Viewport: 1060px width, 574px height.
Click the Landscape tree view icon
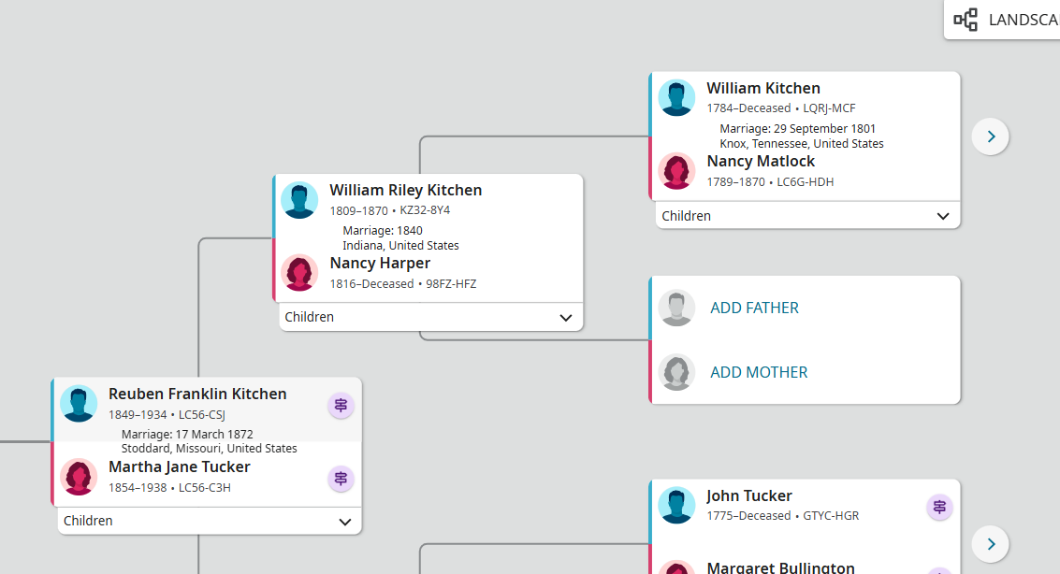tap(966, 20)
